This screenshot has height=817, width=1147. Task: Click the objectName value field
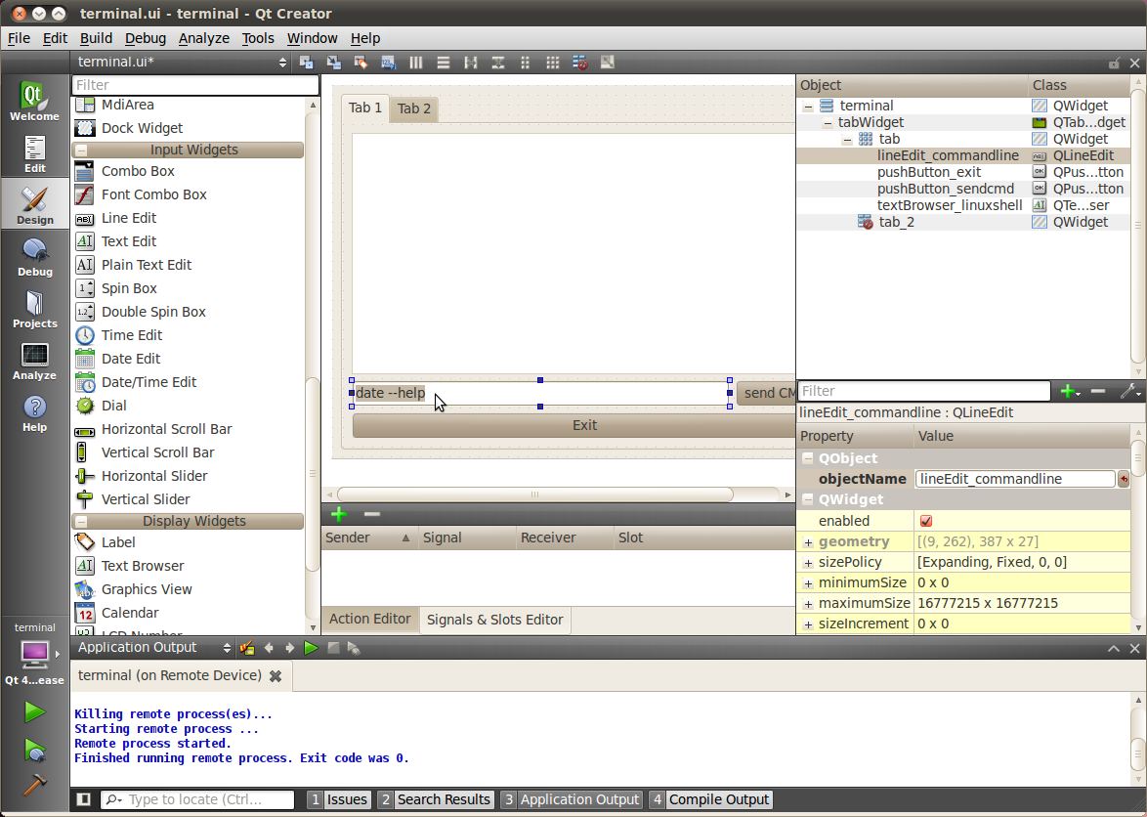(1014, 479)
